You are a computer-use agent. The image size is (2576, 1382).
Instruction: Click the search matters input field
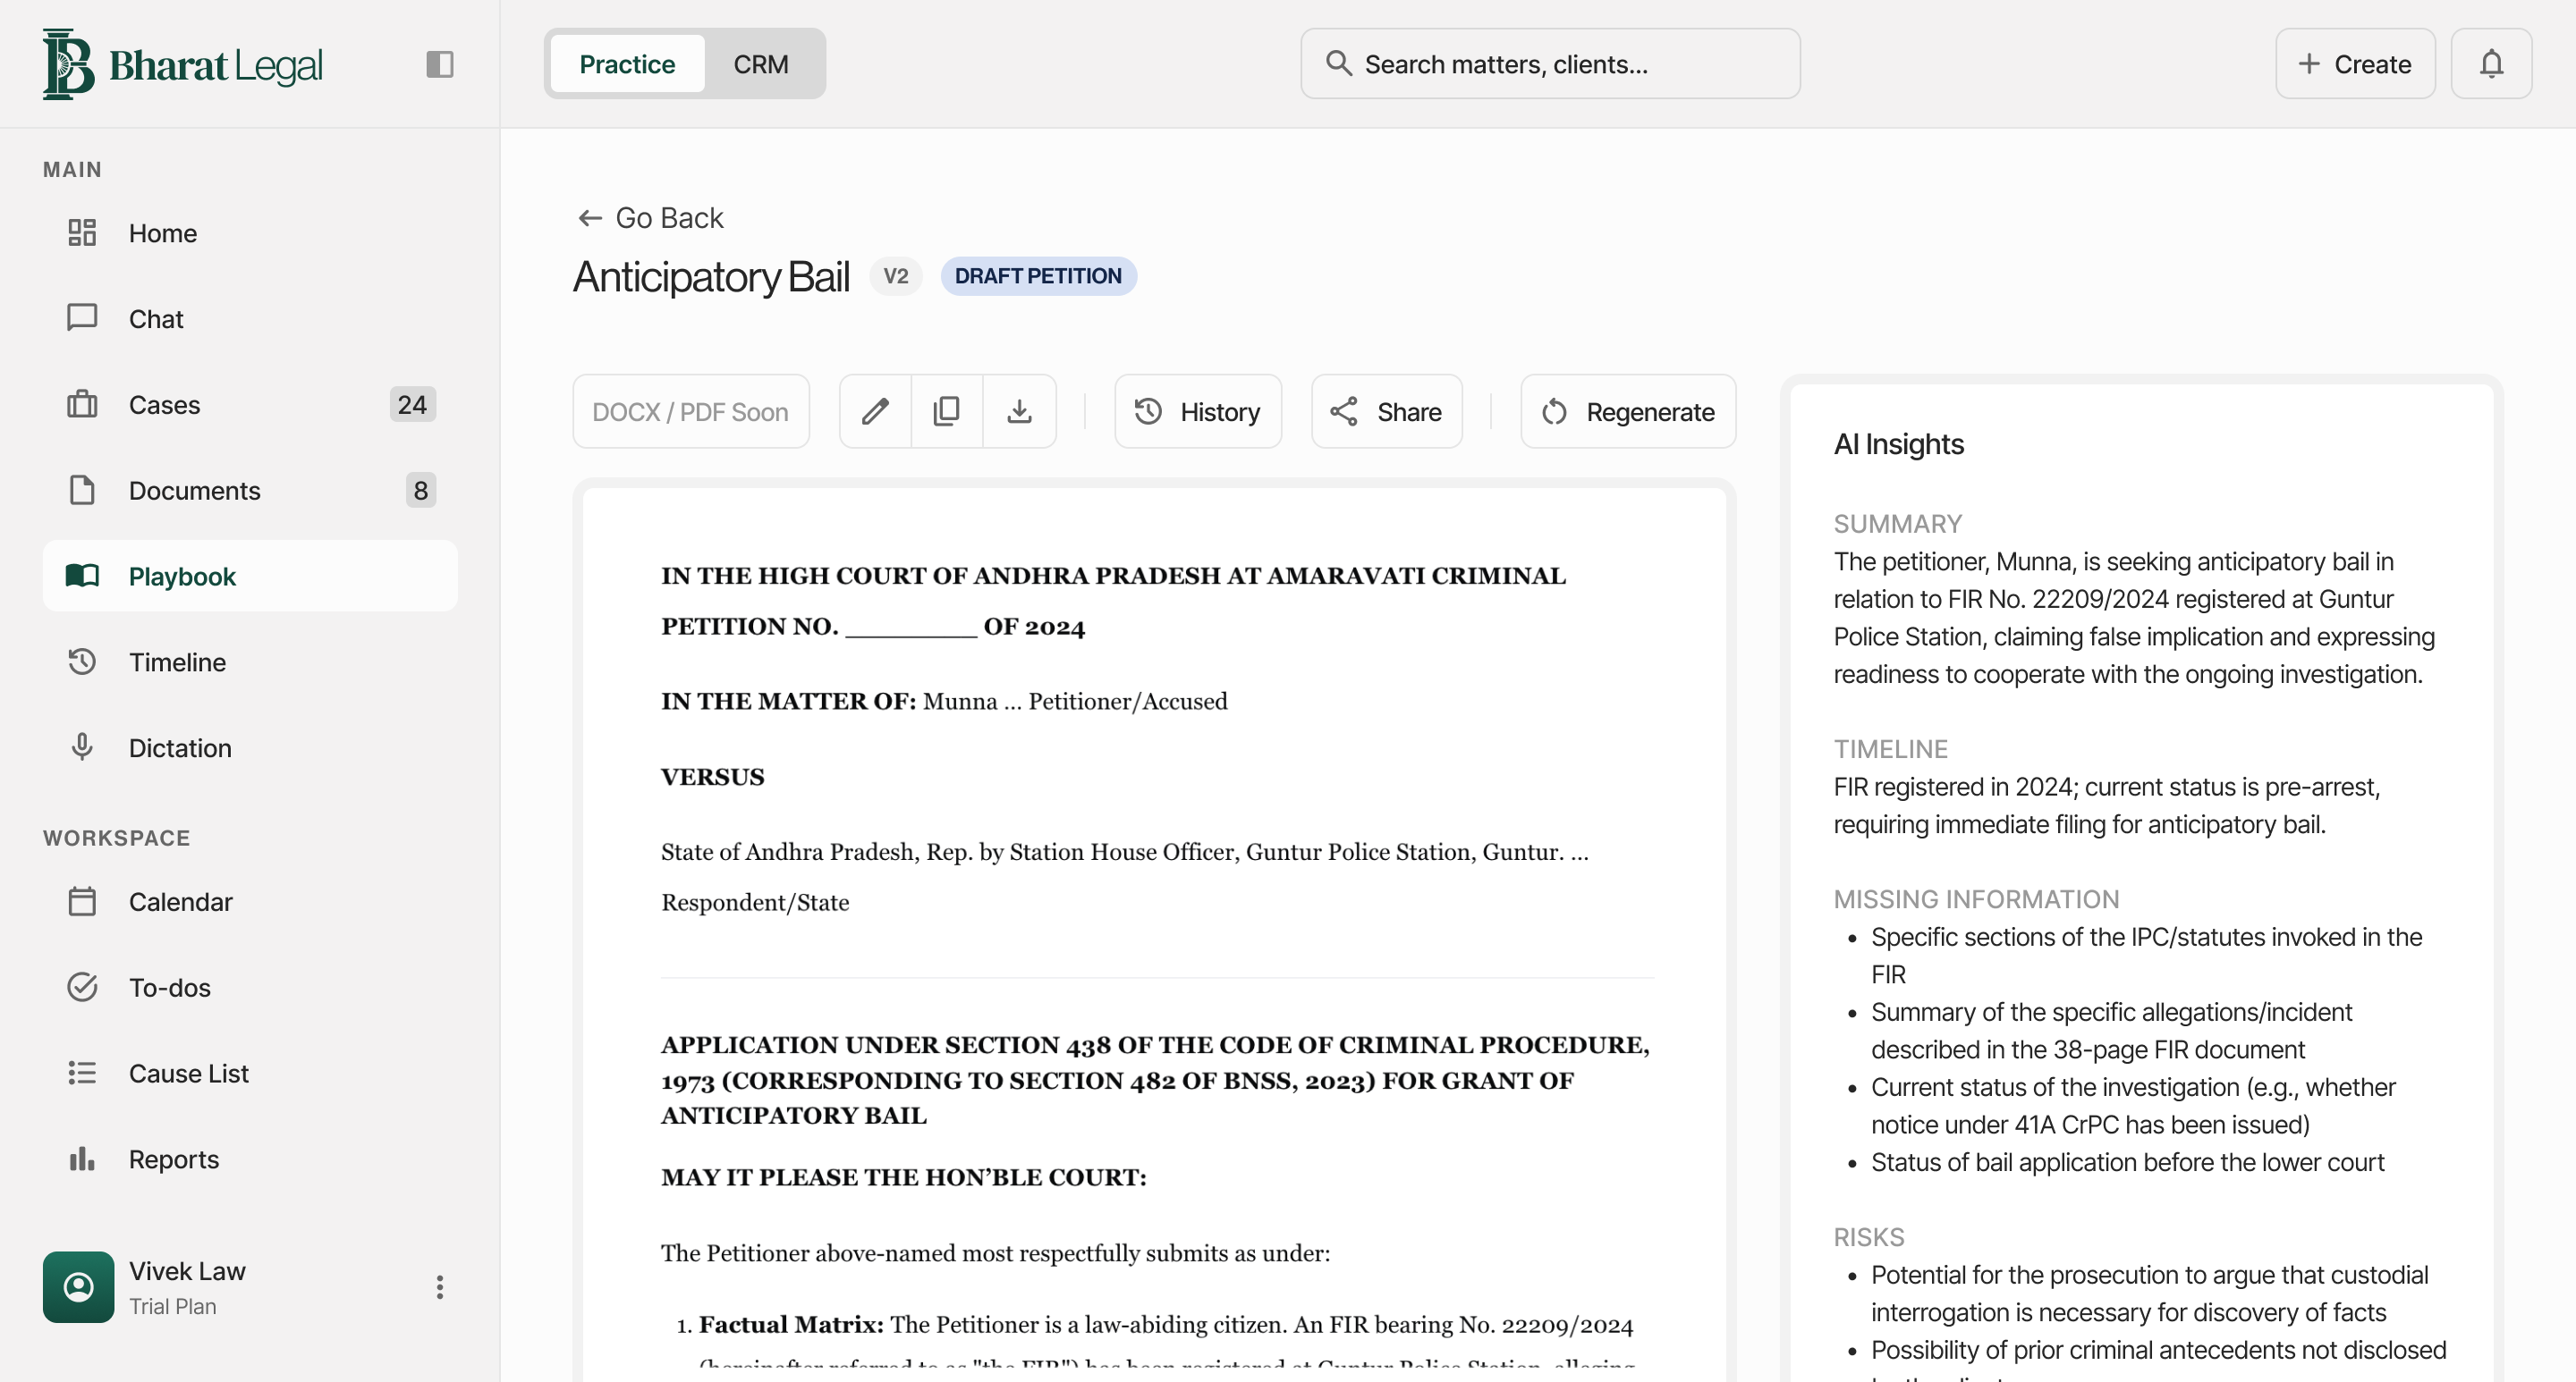click(1550, 64)
